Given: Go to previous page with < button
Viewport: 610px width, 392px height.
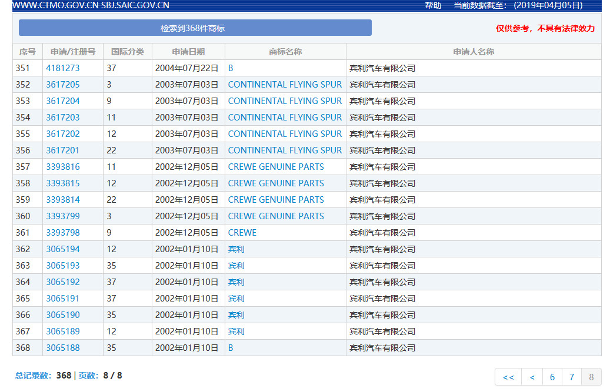Looking at the screenshot, I should [x=532, y=377].
